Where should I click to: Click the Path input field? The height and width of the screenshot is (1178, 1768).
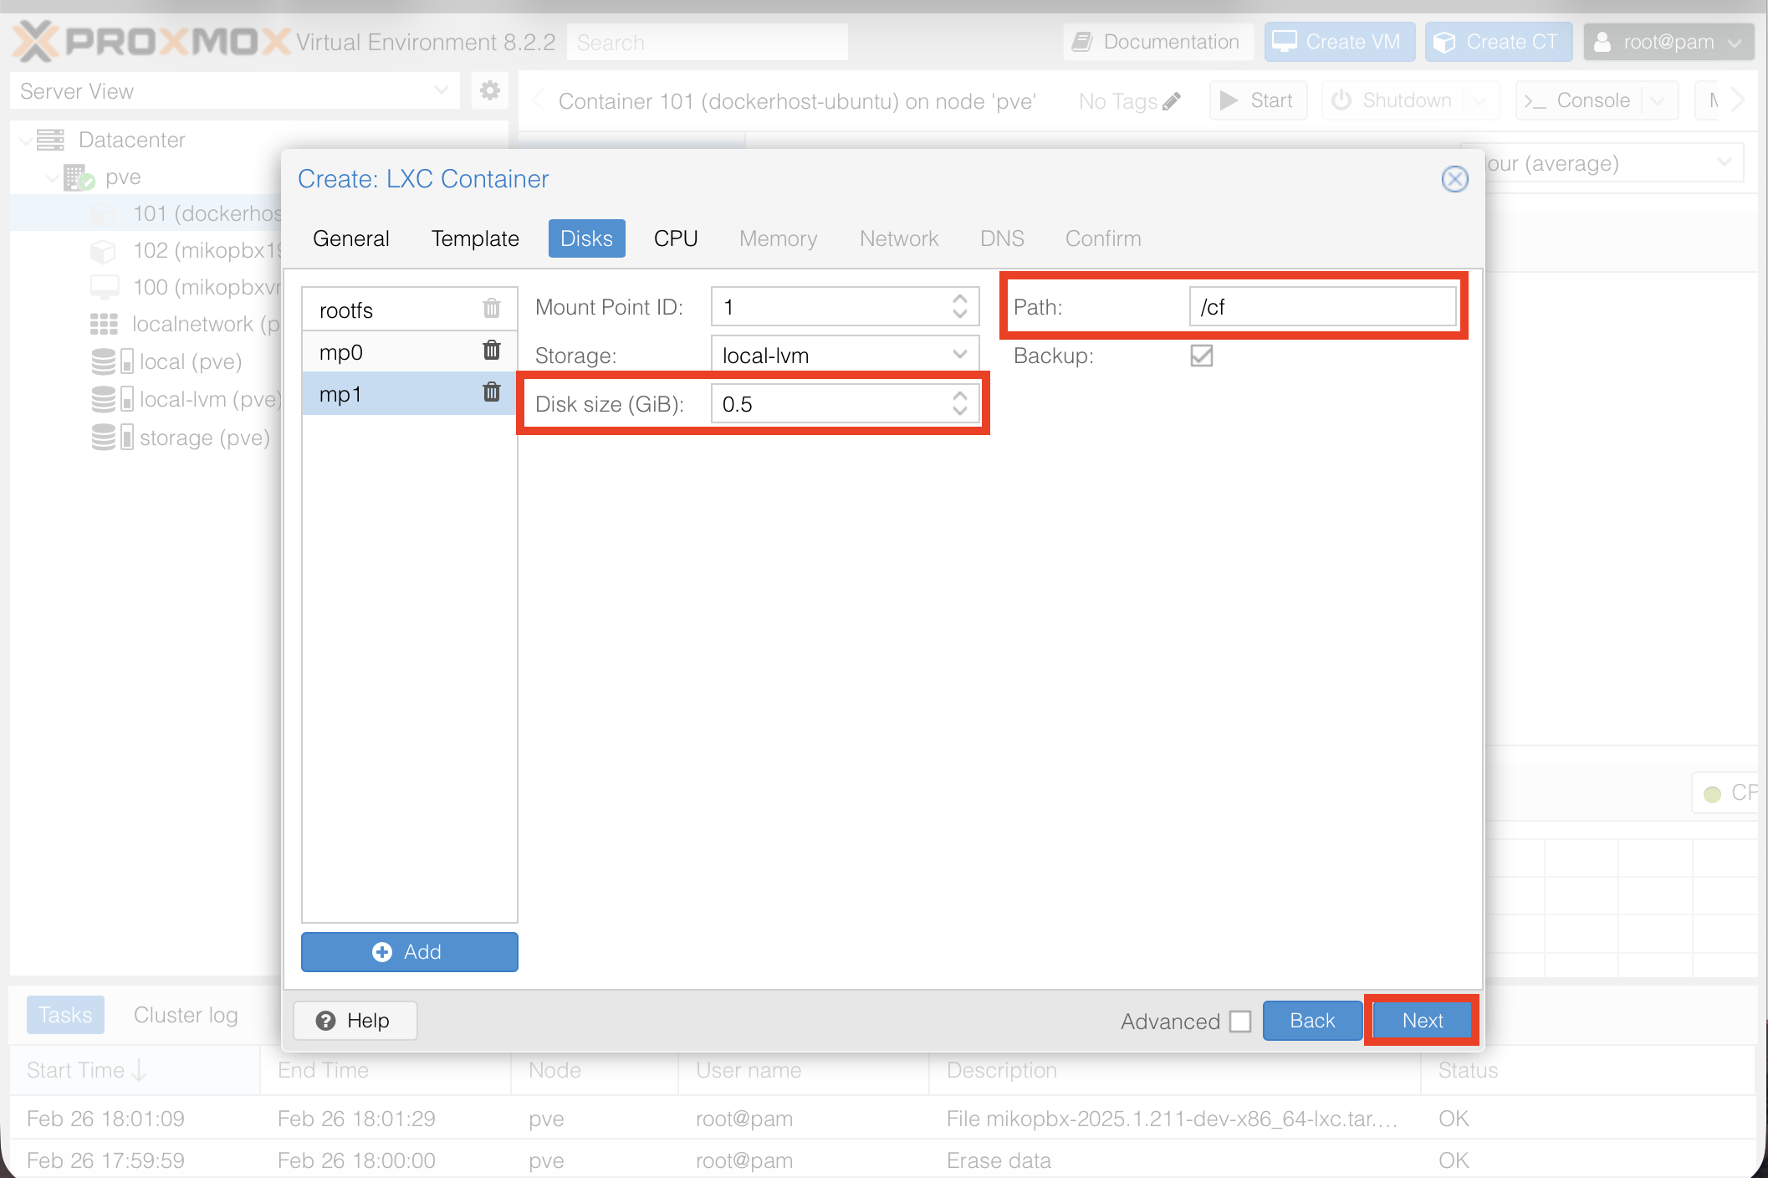pos(1321,307)
